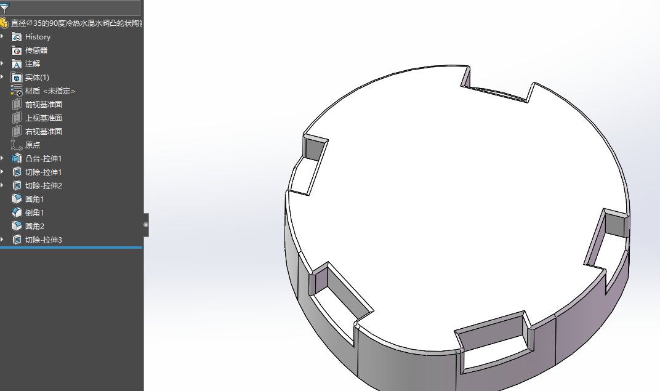Select the 实体(1) label

(37, 78)
